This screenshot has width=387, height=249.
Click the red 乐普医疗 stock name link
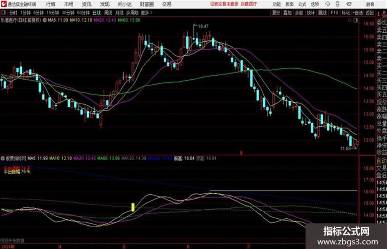point(249,4)
